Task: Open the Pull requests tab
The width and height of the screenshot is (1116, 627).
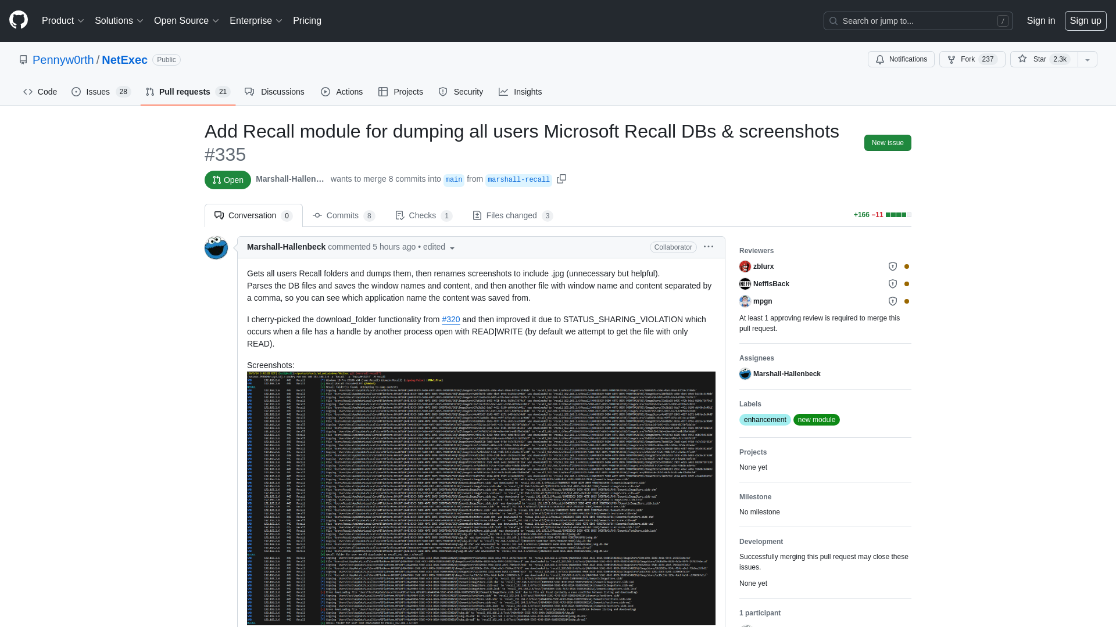Action: [x=188, y=92]
